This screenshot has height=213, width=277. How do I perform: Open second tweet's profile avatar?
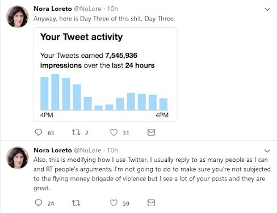pyautogui.click(x=18, y=157)
